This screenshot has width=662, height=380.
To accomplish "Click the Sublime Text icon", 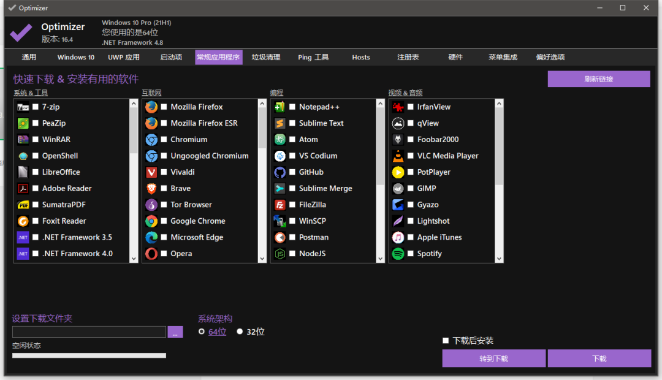I will [x=280, y=123].
